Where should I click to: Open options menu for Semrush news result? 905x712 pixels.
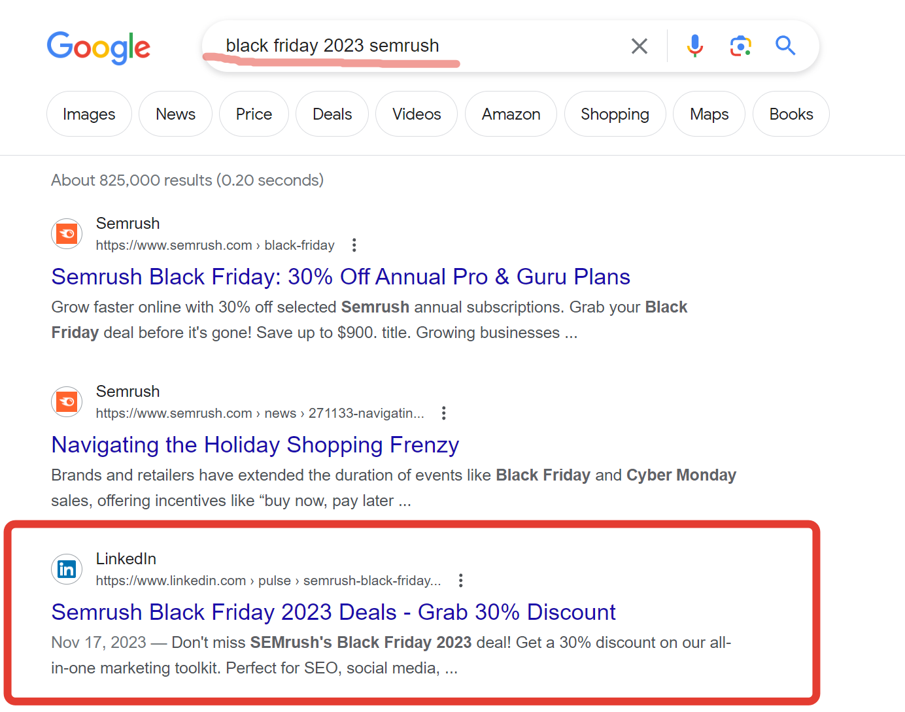[444, 413]
